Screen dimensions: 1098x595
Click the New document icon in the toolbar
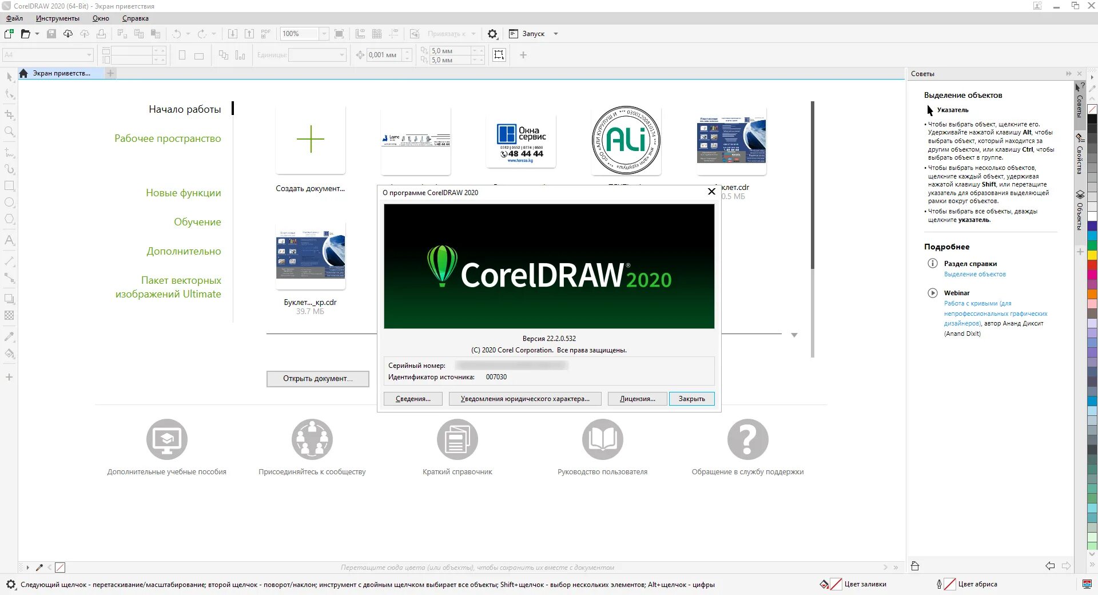(9, 34)
